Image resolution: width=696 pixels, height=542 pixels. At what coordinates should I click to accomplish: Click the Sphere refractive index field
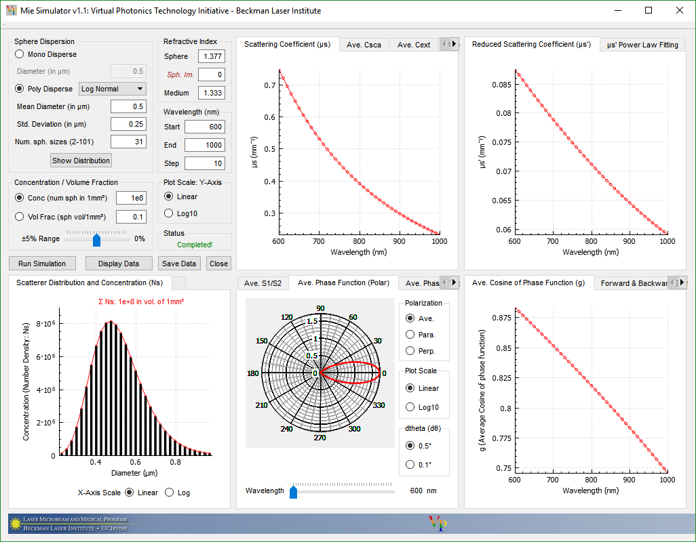(x=212, y=56)
